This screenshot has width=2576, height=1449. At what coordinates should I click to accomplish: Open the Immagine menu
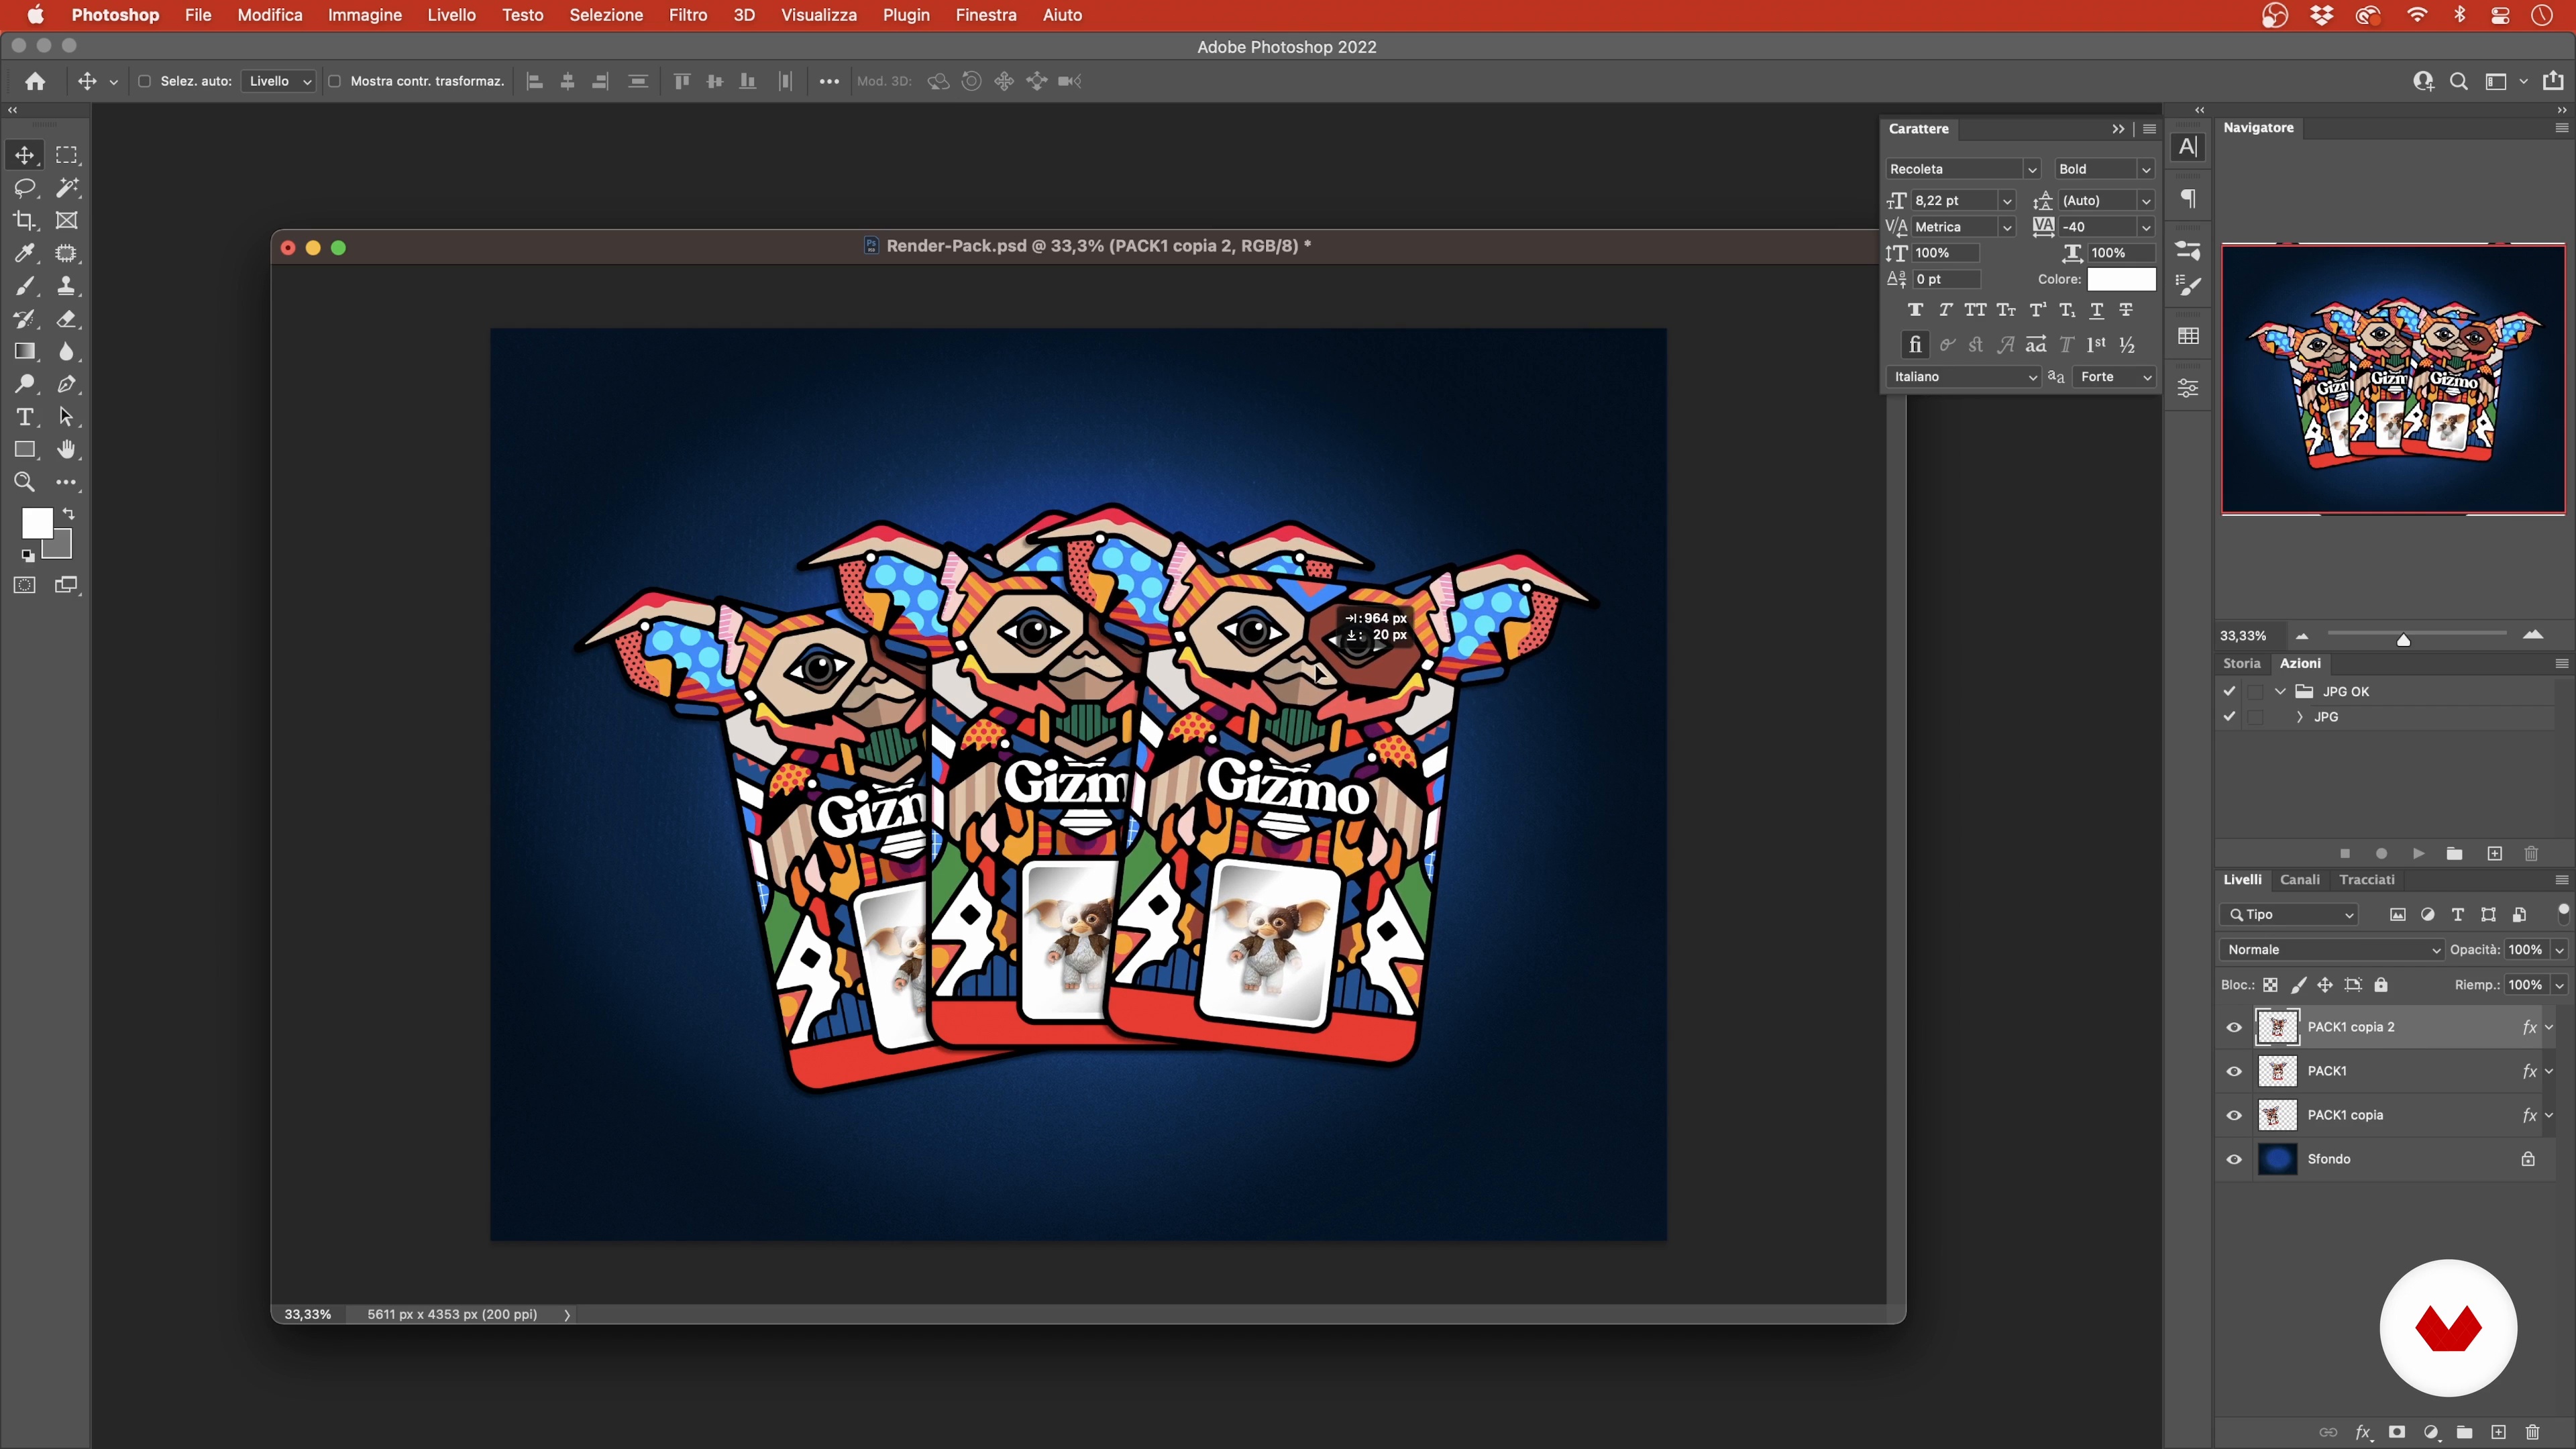(365, 15)
